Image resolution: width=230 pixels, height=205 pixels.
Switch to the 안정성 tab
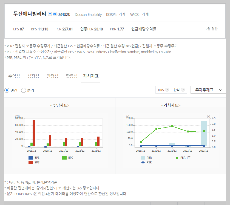click(53, 76)
